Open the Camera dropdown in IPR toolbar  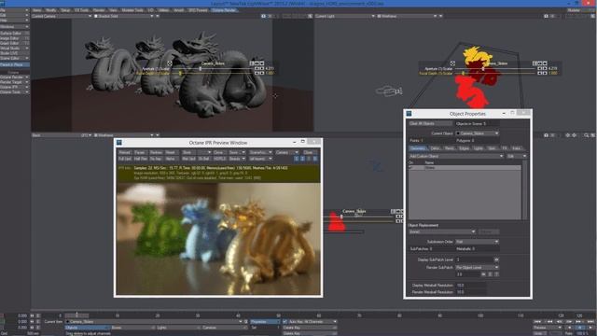[286, 152]
